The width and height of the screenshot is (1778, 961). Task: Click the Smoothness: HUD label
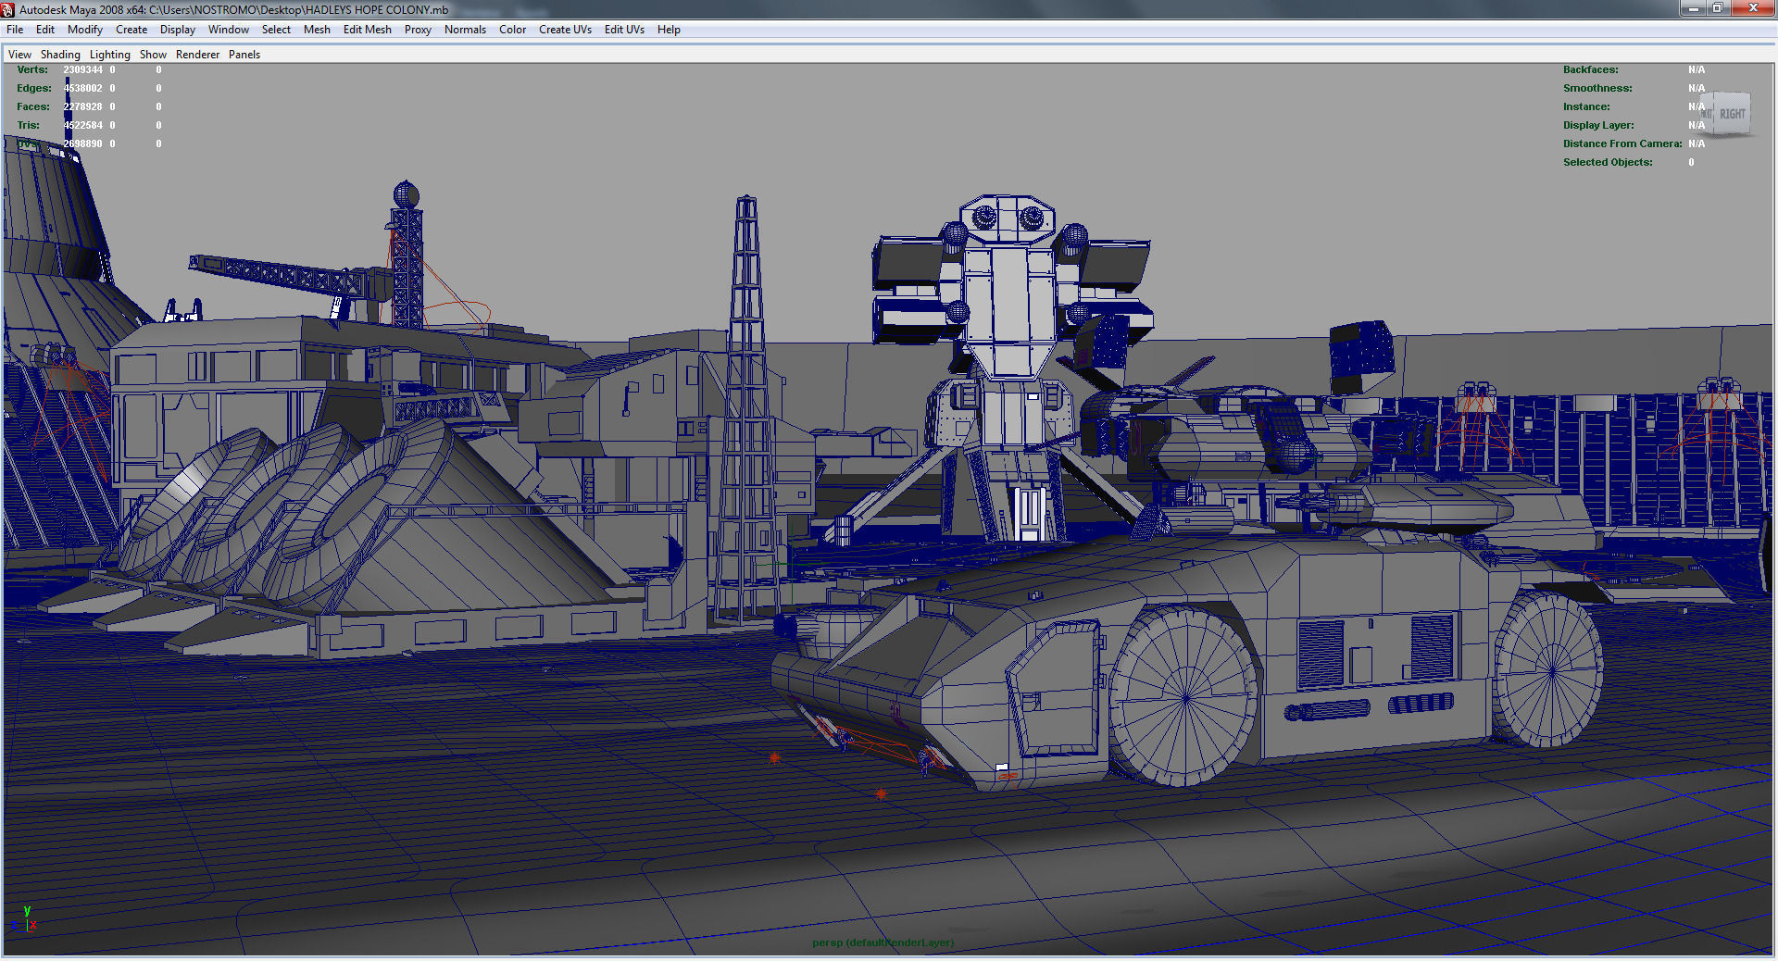point(1597,88)
